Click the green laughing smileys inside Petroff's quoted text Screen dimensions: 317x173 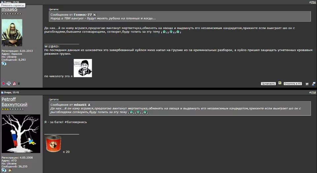point(138,112)
